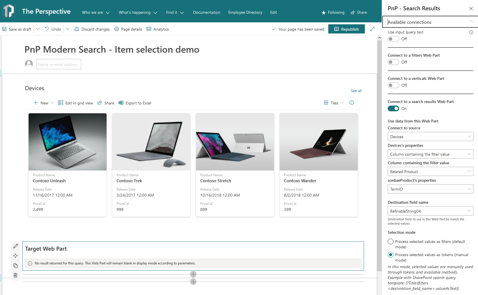
Task: Click the Devices list info icon
Action: 352,102
